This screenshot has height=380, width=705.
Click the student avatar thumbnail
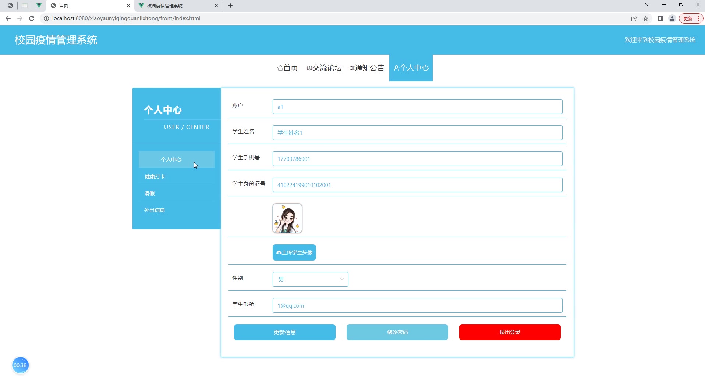coord(287,218)
